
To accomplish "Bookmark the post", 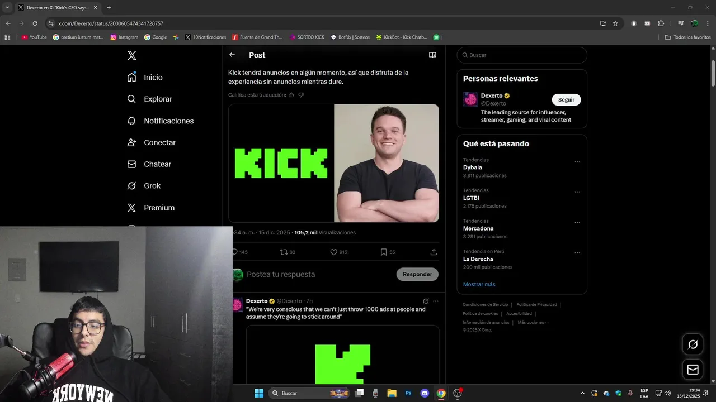I will click(388, 252).
